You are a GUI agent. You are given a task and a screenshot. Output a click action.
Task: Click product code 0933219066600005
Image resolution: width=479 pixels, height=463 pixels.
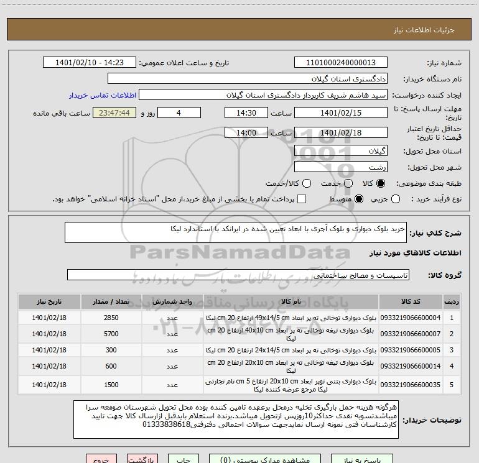click(x=411, y=350)
